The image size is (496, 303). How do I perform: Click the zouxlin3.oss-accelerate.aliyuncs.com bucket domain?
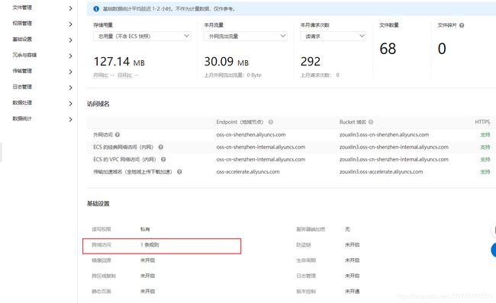[381, 172]
